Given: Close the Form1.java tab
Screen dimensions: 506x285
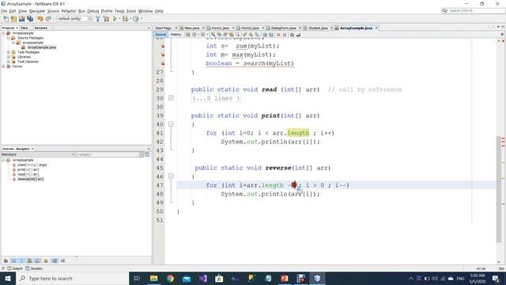Looking at the screenshot, I should [x=233, y=28].
